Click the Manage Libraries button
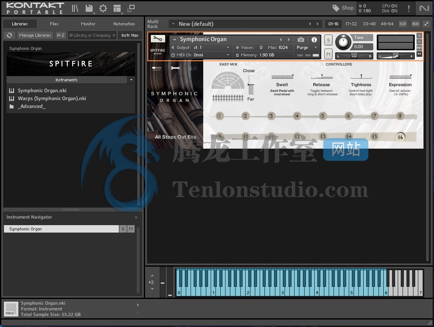Image resolution: width=434 pixels, height=327 pixels. (x=35, y=35)
